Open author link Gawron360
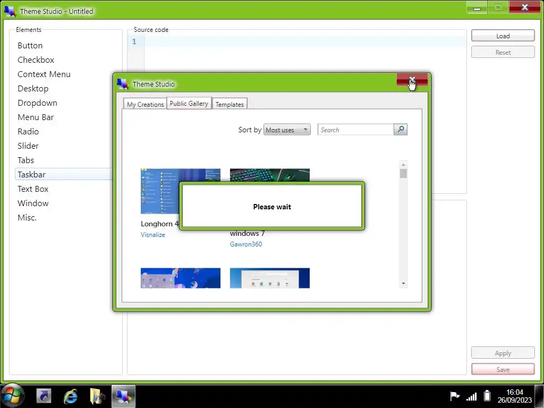The width and height of the screenshot is (544, 408). click(x=246, y=244)
